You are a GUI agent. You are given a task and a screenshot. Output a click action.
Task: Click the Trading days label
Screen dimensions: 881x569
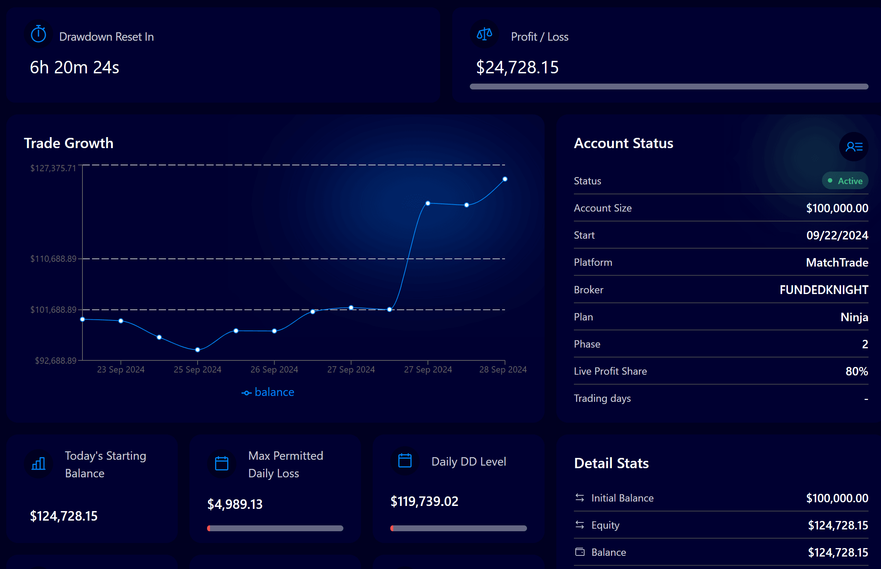pyautogui.click(x=602, y=398)
